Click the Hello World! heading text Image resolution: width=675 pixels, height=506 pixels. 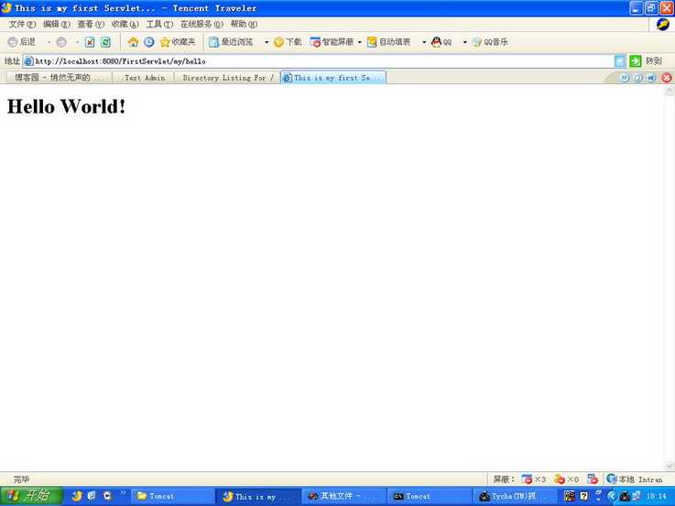66,107
